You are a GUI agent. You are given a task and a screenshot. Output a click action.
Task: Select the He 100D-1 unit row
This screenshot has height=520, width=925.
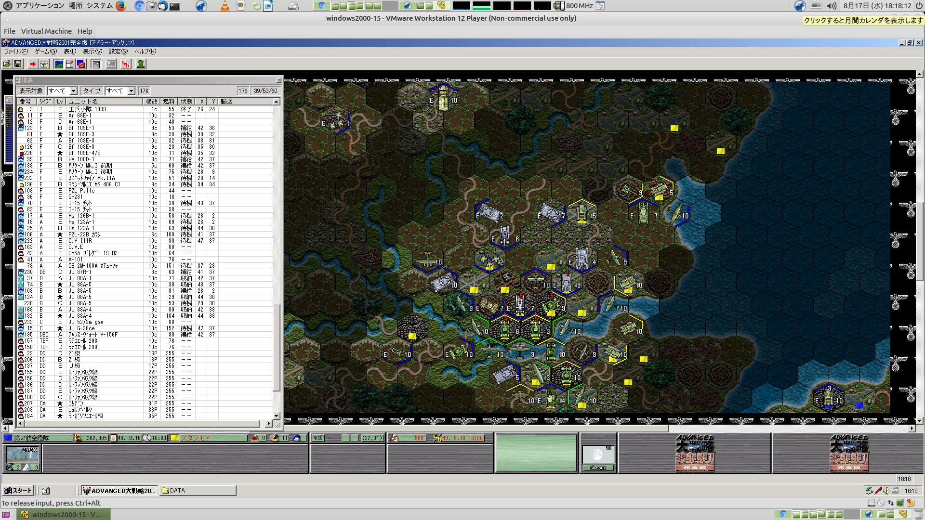[x=145, y=159]
